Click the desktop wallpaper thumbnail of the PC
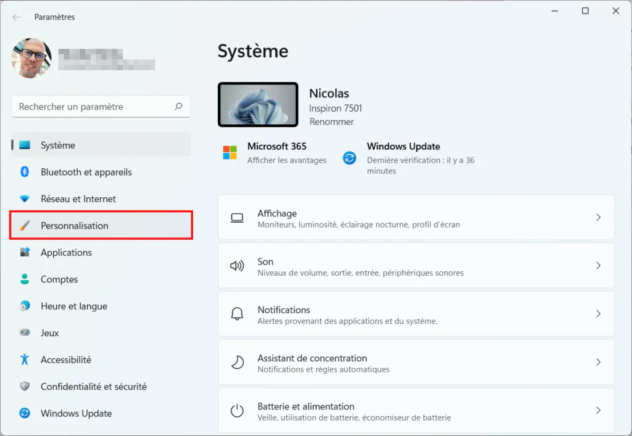Screen dimensions: 632x436 [258, 105]
